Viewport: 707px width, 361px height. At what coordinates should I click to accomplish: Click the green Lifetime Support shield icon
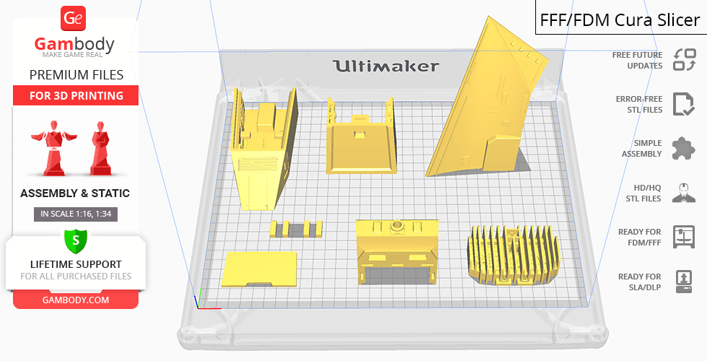75,239
